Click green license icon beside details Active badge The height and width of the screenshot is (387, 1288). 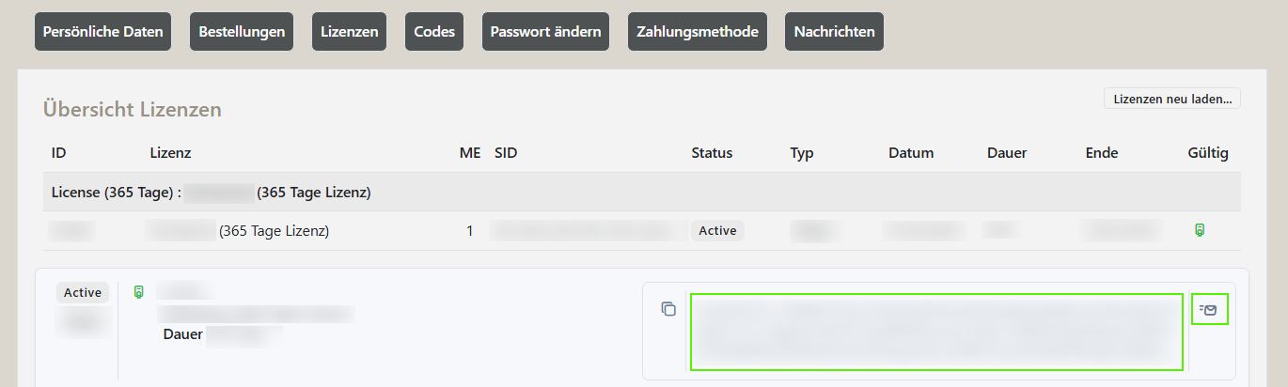[x=138, y=292]
